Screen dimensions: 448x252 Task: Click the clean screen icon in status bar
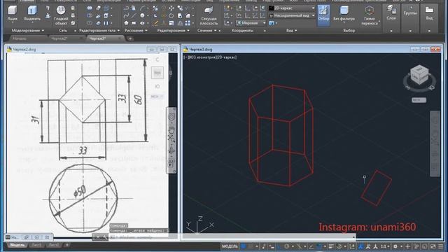(433, 246)
